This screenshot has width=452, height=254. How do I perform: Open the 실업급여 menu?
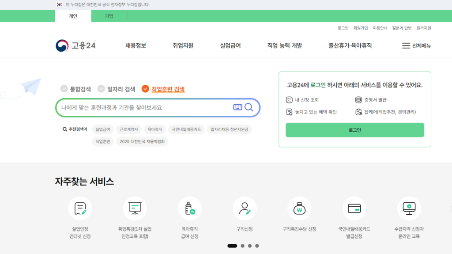click(x=230, y=45)
